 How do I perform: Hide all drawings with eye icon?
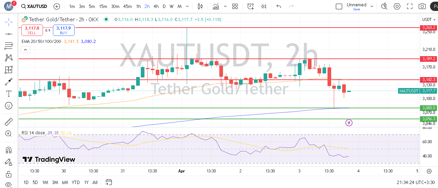[9, 185]
